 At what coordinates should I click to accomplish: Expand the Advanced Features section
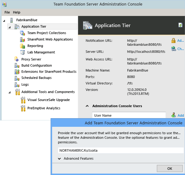point(59,159)
